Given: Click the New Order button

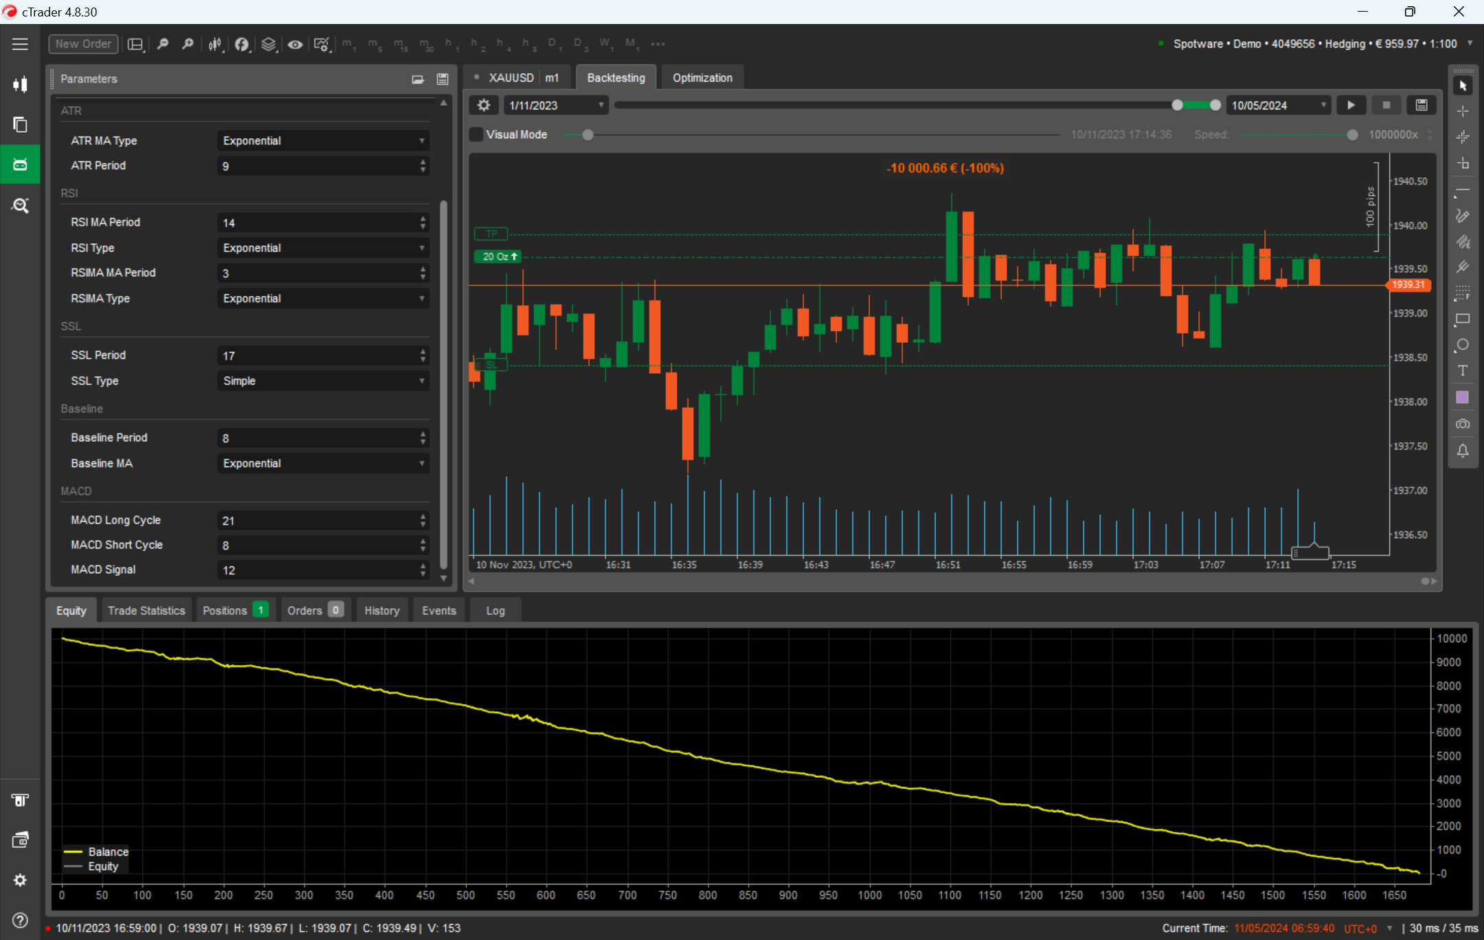Looking at the screenshot, I should pyautogui.click(x=82, y=43).
